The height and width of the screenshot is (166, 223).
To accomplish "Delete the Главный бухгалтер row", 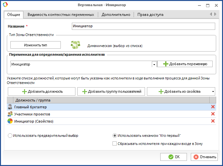I will pos(213,107).
